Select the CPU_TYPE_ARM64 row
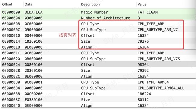Viewport: 196px width, 109px height. coord(98,82)
